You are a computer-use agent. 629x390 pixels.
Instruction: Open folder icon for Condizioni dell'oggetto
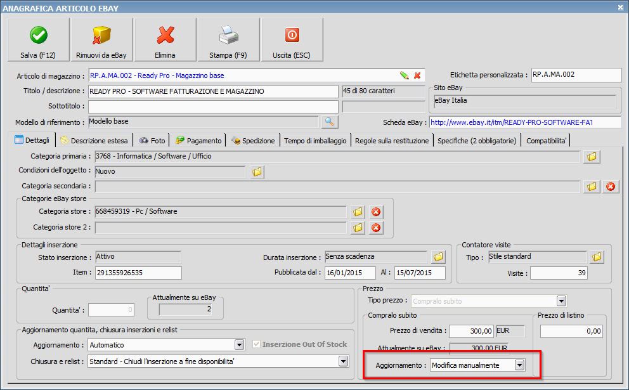(x=257, y=172)
